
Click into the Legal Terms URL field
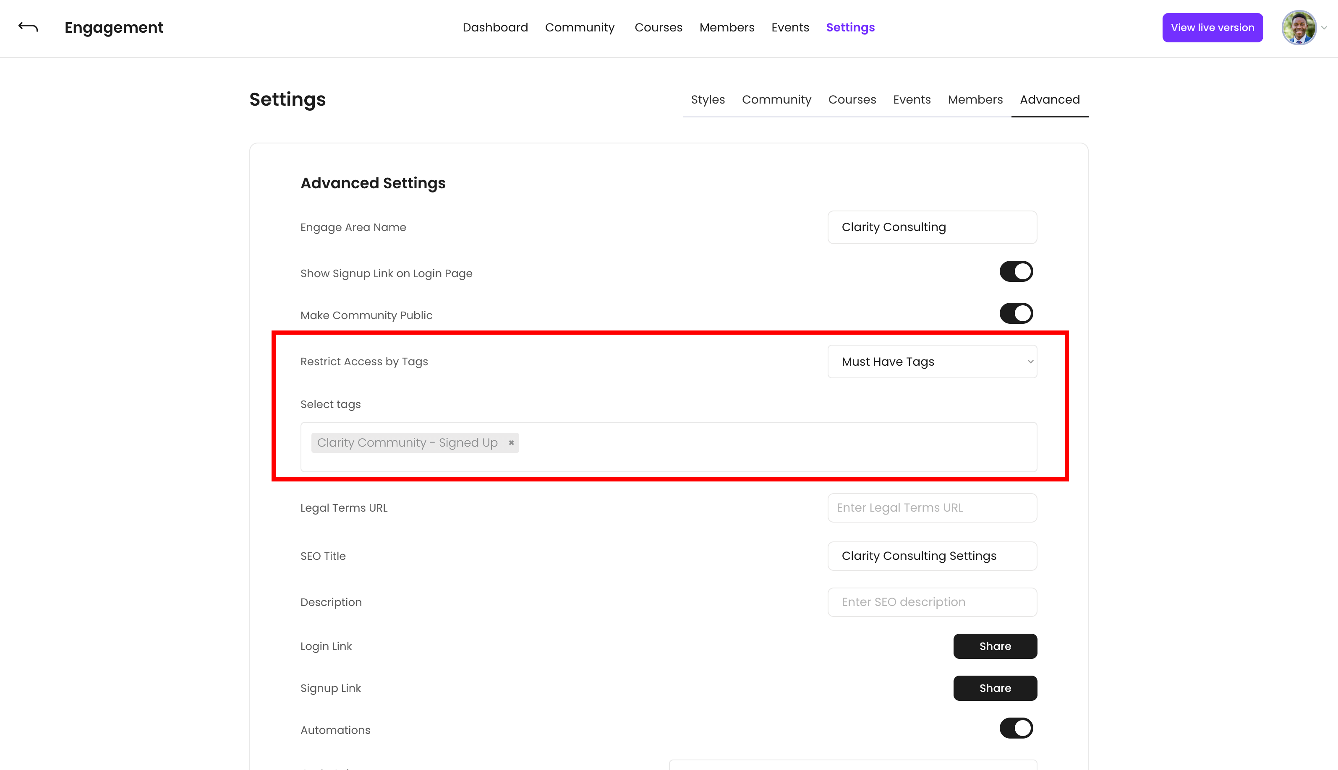pyautogui.click(x=932, y=508)
